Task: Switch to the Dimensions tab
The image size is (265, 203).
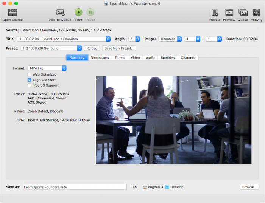Action: (x=100, y=58)
